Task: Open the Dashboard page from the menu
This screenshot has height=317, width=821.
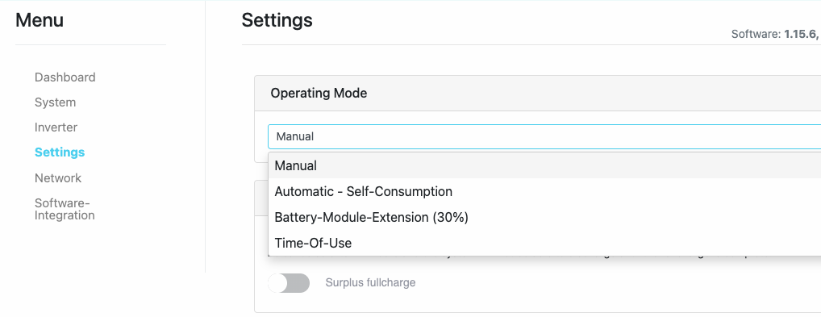Action: coord(65,77)
